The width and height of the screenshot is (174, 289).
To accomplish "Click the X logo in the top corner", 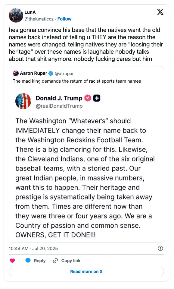I will [160, 12].
